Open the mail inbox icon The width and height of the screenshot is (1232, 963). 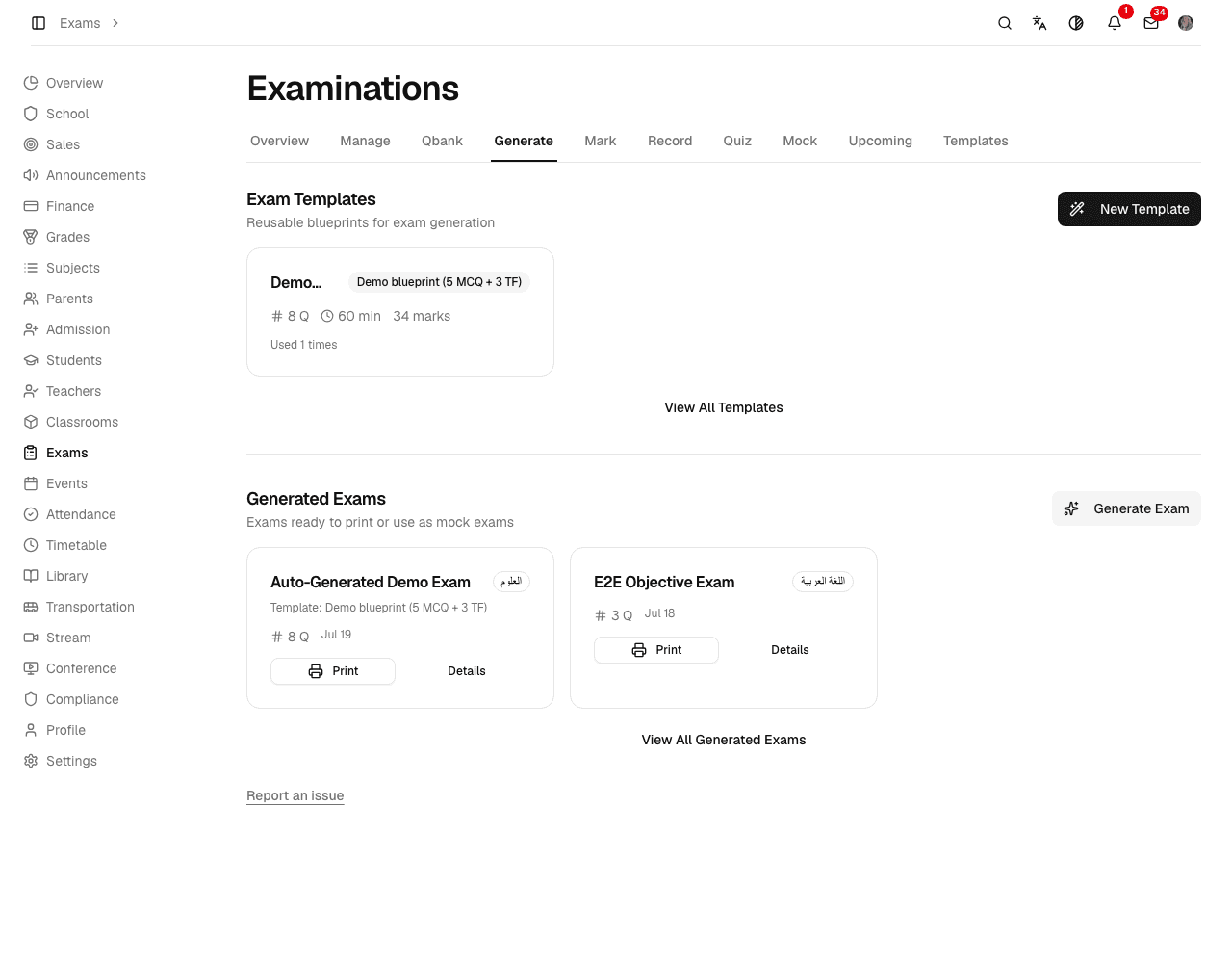(1151, 23)
